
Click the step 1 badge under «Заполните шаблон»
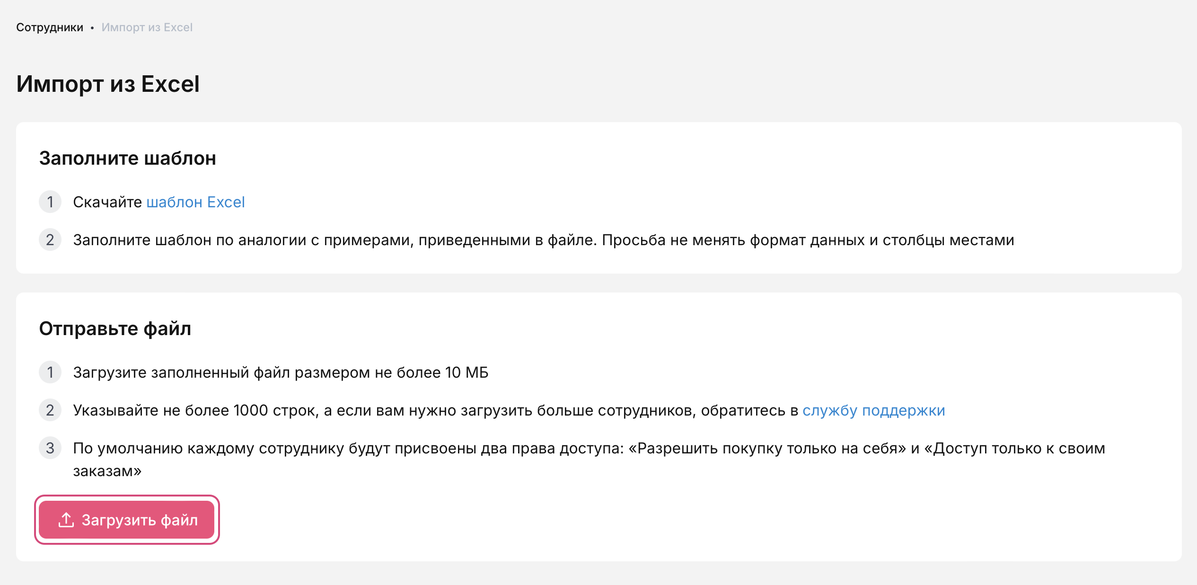(50, 202)
